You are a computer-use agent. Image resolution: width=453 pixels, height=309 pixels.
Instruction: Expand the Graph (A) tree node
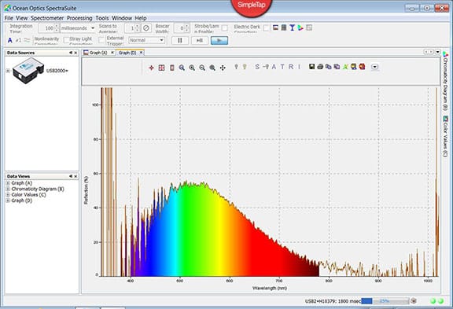pyautogui.click(x=8, y=183)
